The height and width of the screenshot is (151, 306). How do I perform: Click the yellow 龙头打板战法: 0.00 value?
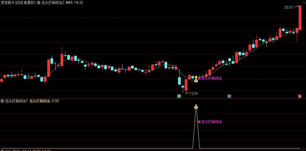[44, 101]
